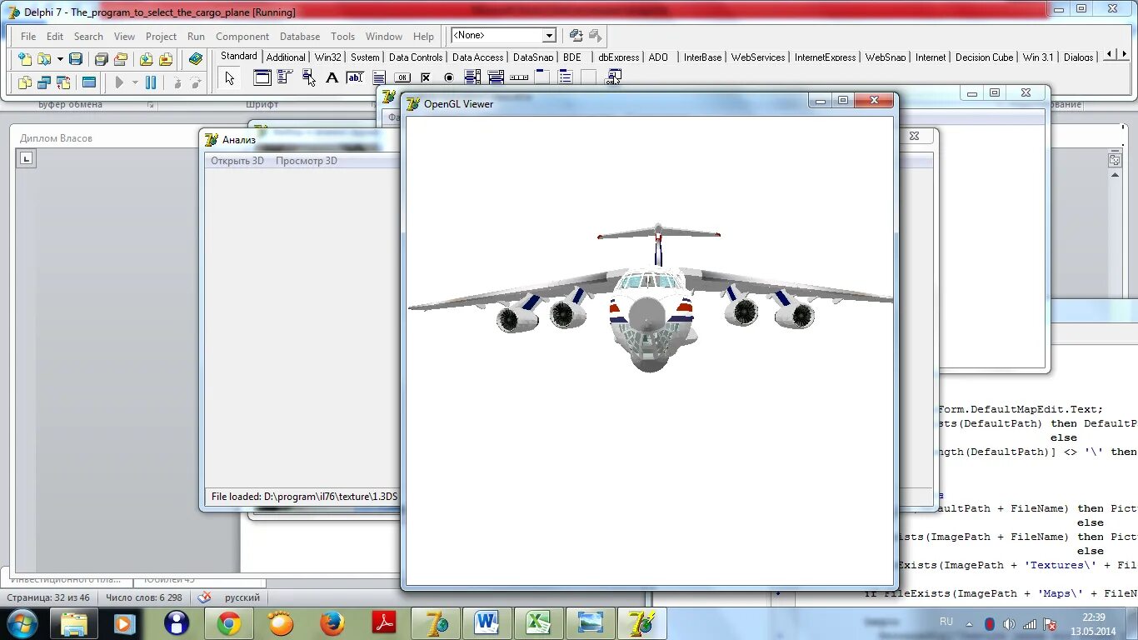Screen dimensions: 1138x640
Task: Open the Project menu
Action: tap(161, 37)
